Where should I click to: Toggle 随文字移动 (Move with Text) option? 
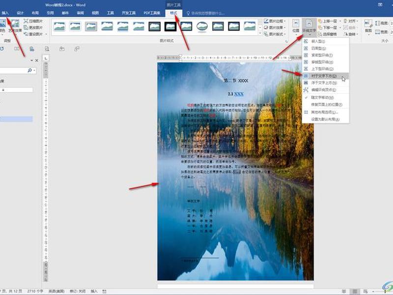click(x=326, y=97)
